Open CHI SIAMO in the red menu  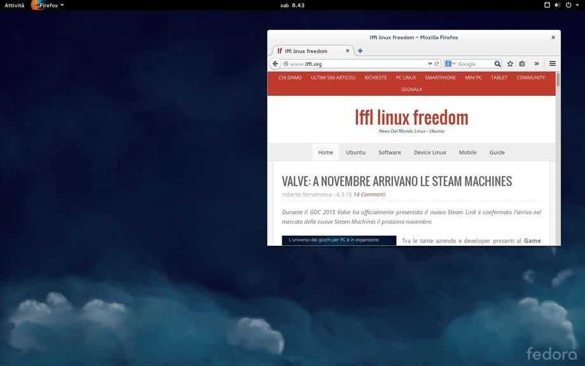pyautogui.click(x=290, y=78)
